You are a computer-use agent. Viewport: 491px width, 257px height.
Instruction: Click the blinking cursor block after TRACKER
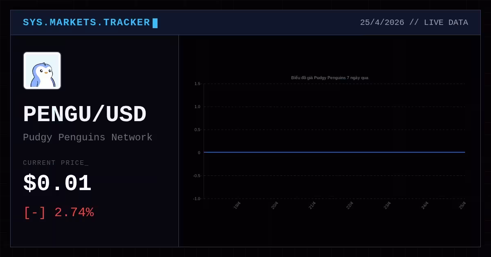pos(155,23)
